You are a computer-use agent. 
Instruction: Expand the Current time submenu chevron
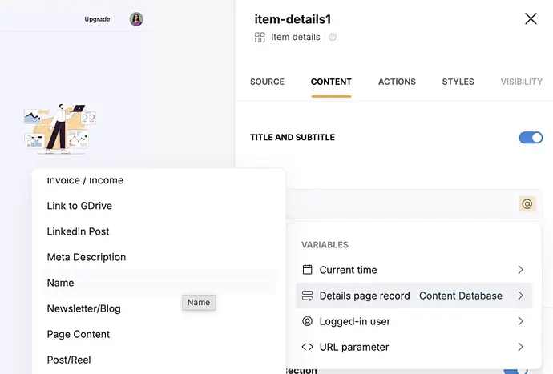click(520, 270)
